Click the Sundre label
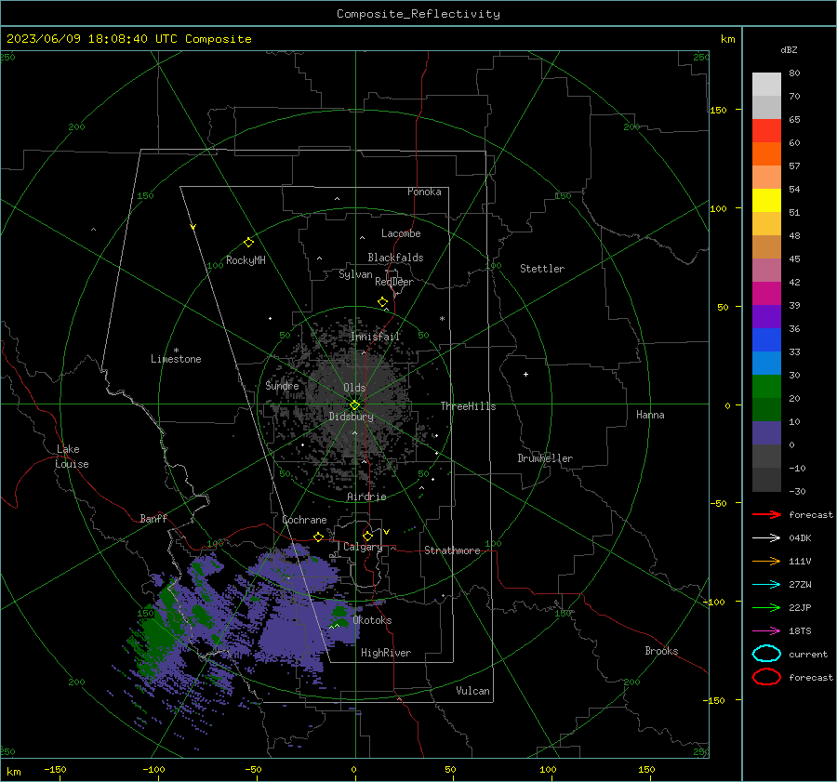Screen dimensions: 837x782 coord(282,385)
